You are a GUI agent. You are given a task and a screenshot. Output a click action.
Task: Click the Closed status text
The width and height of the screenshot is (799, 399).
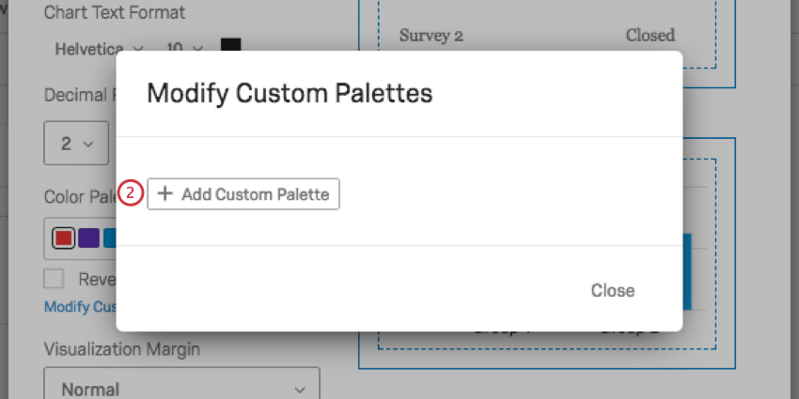click(x=650, y=36)
